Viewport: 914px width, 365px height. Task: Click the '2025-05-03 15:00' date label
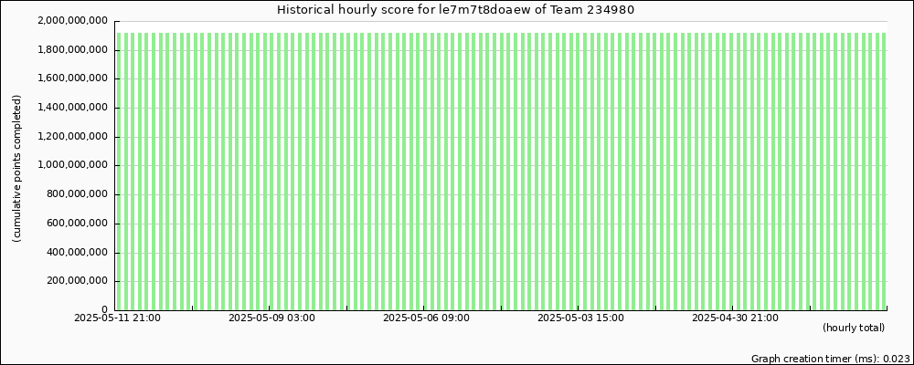[x=580, y=318]
